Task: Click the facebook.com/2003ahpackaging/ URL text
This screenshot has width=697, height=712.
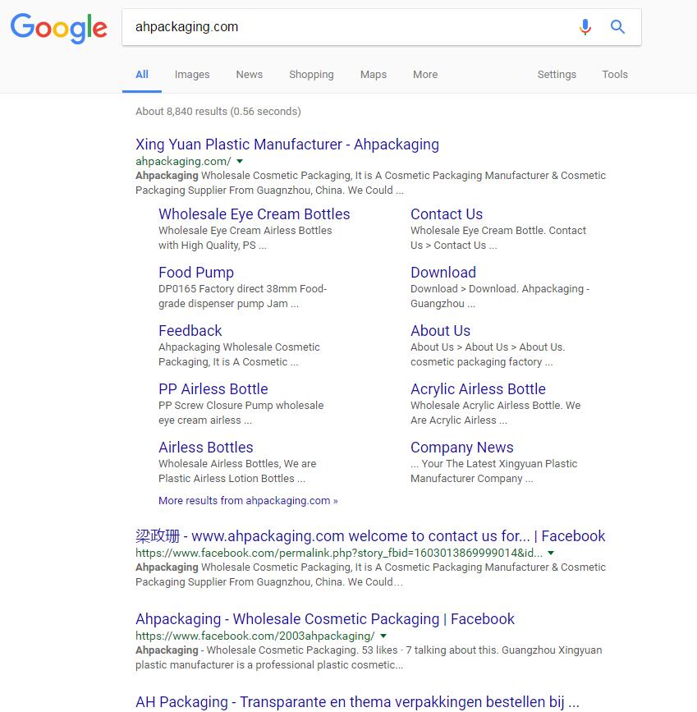Action: (254, 636)
